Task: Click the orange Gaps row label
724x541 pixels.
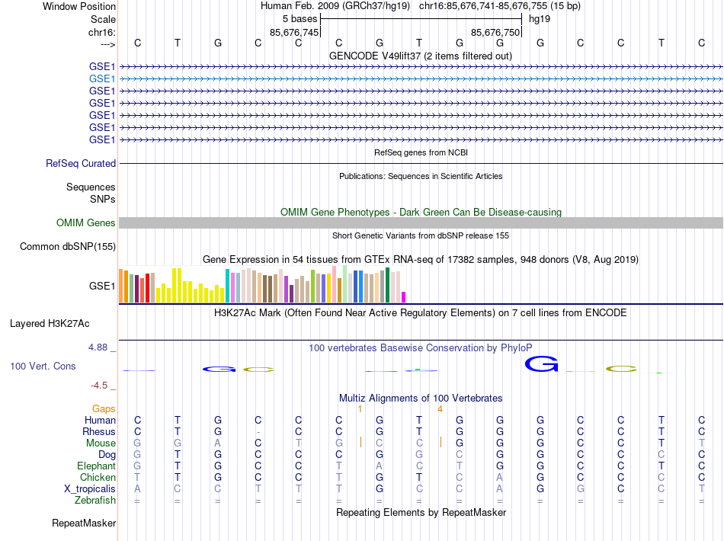Action: [104, 409]
